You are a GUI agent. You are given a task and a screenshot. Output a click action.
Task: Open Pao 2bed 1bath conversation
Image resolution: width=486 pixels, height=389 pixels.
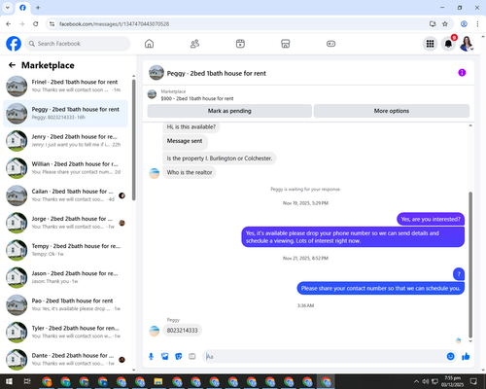[x=65, y=304]
